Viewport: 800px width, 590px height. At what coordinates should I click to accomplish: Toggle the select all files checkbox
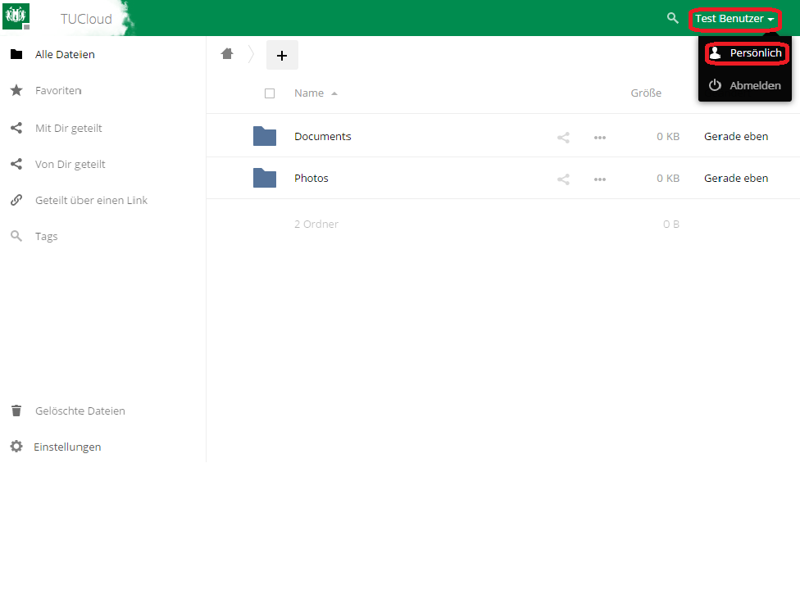click(270, 93)
